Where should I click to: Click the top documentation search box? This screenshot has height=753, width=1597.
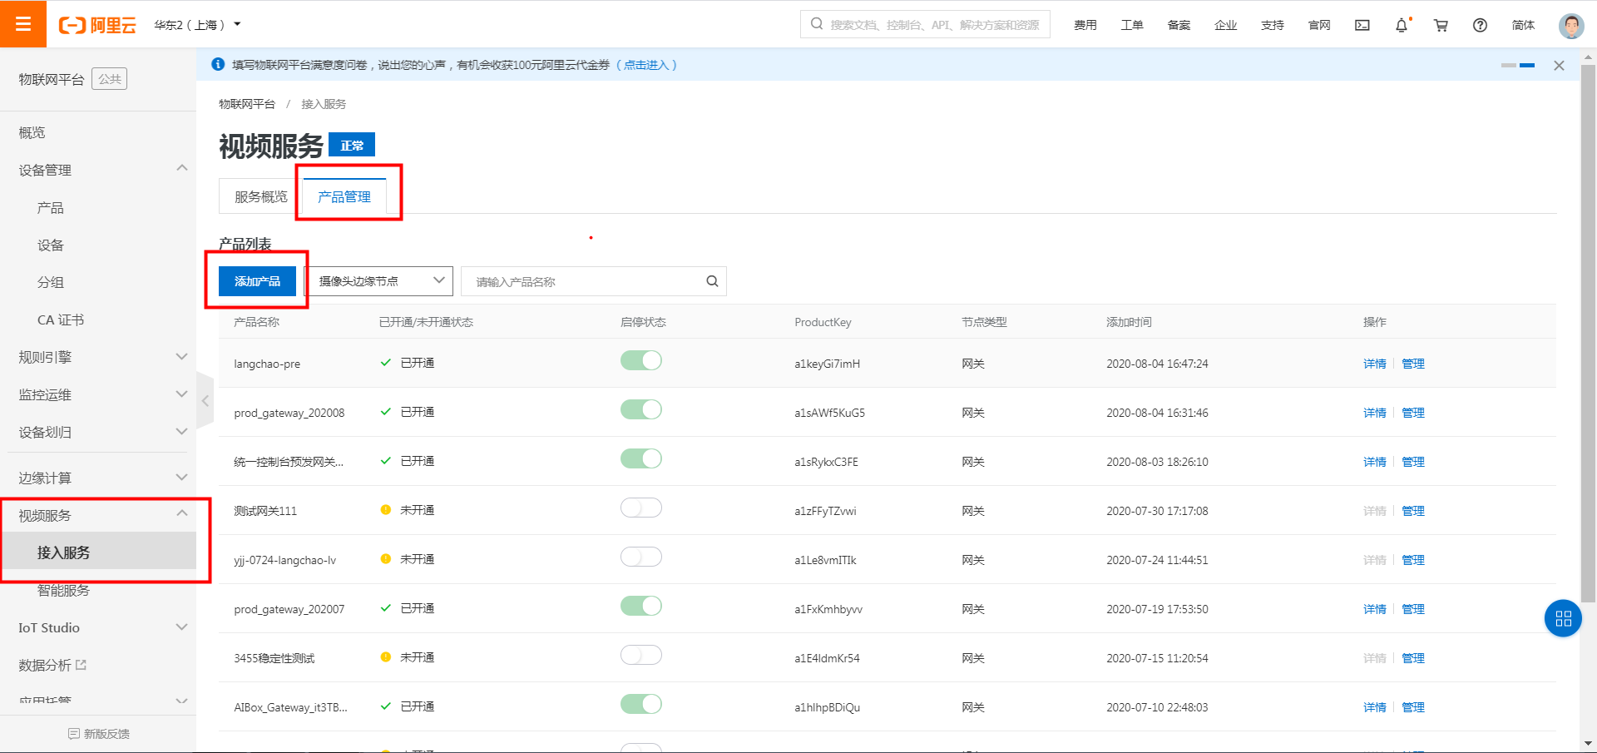click(925, 24)
